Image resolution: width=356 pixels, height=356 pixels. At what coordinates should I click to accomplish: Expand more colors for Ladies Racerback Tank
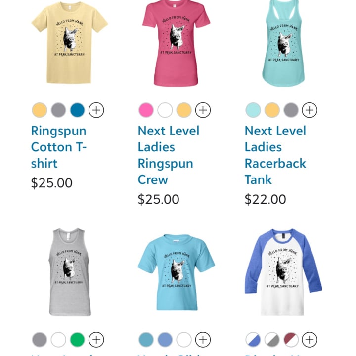(310, 110)
